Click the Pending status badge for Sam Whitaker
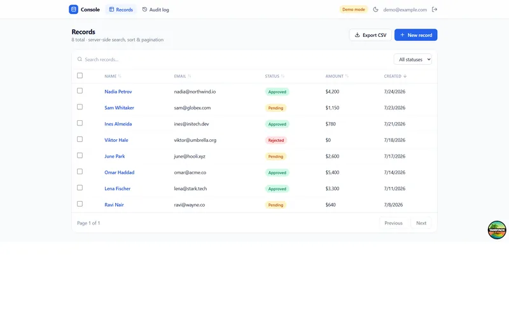 pos(275,107)
